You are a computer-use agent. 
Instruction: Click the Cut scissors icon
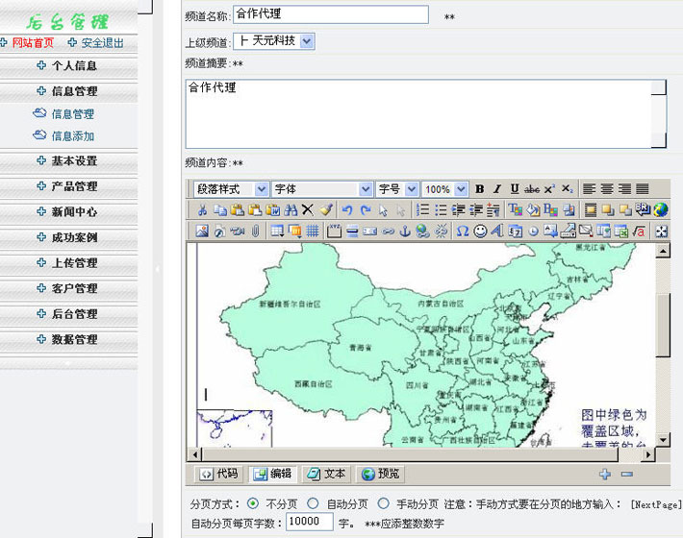[x=203, y=210]
